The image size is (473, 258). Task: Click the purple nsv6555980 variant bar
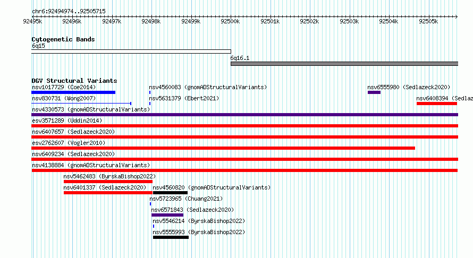pos(374,92)
